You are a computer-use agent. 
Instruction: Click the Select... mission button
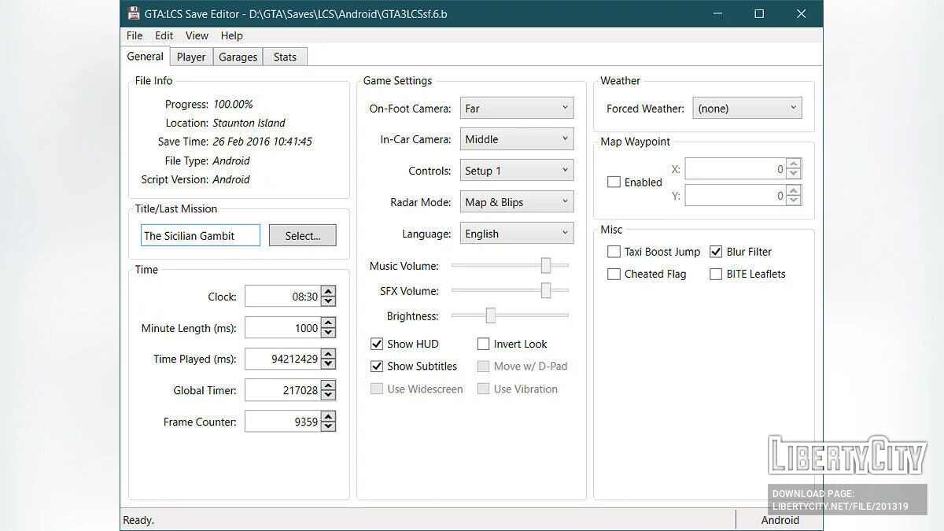(x=302, y=235)
